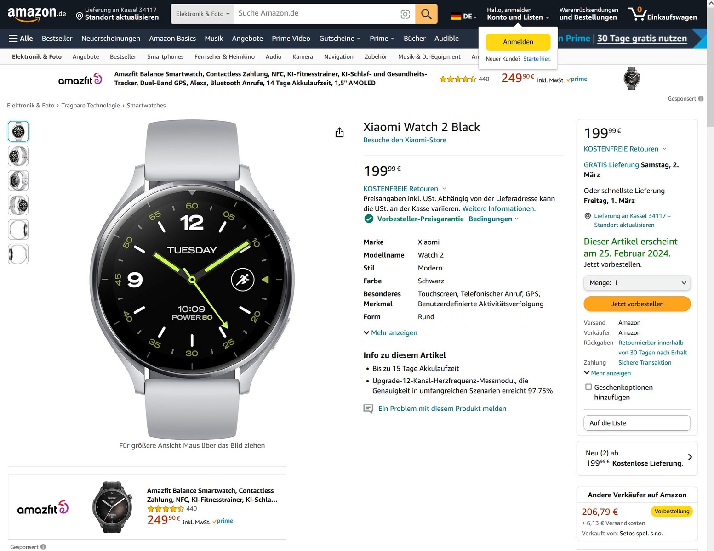
Task: Open the camera visual search icon
Action: click(x=405, y=14)
